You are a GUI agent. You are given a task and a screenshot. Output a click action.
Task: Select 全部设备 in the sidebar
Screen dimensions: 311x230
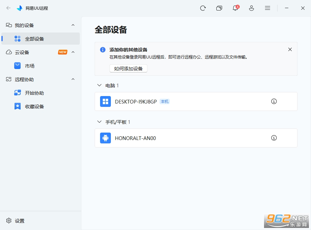[x=41, y=39]
